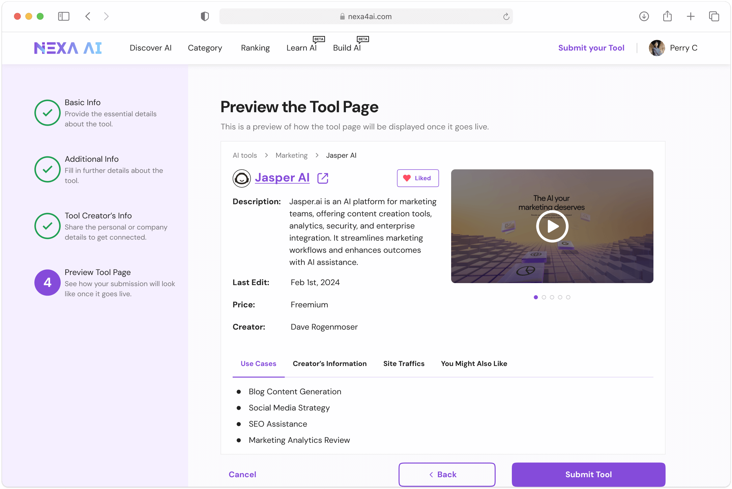Click the Additional Info green checkmark
Image resolution: width=732 pixels, height=489 pixels.
47,169
